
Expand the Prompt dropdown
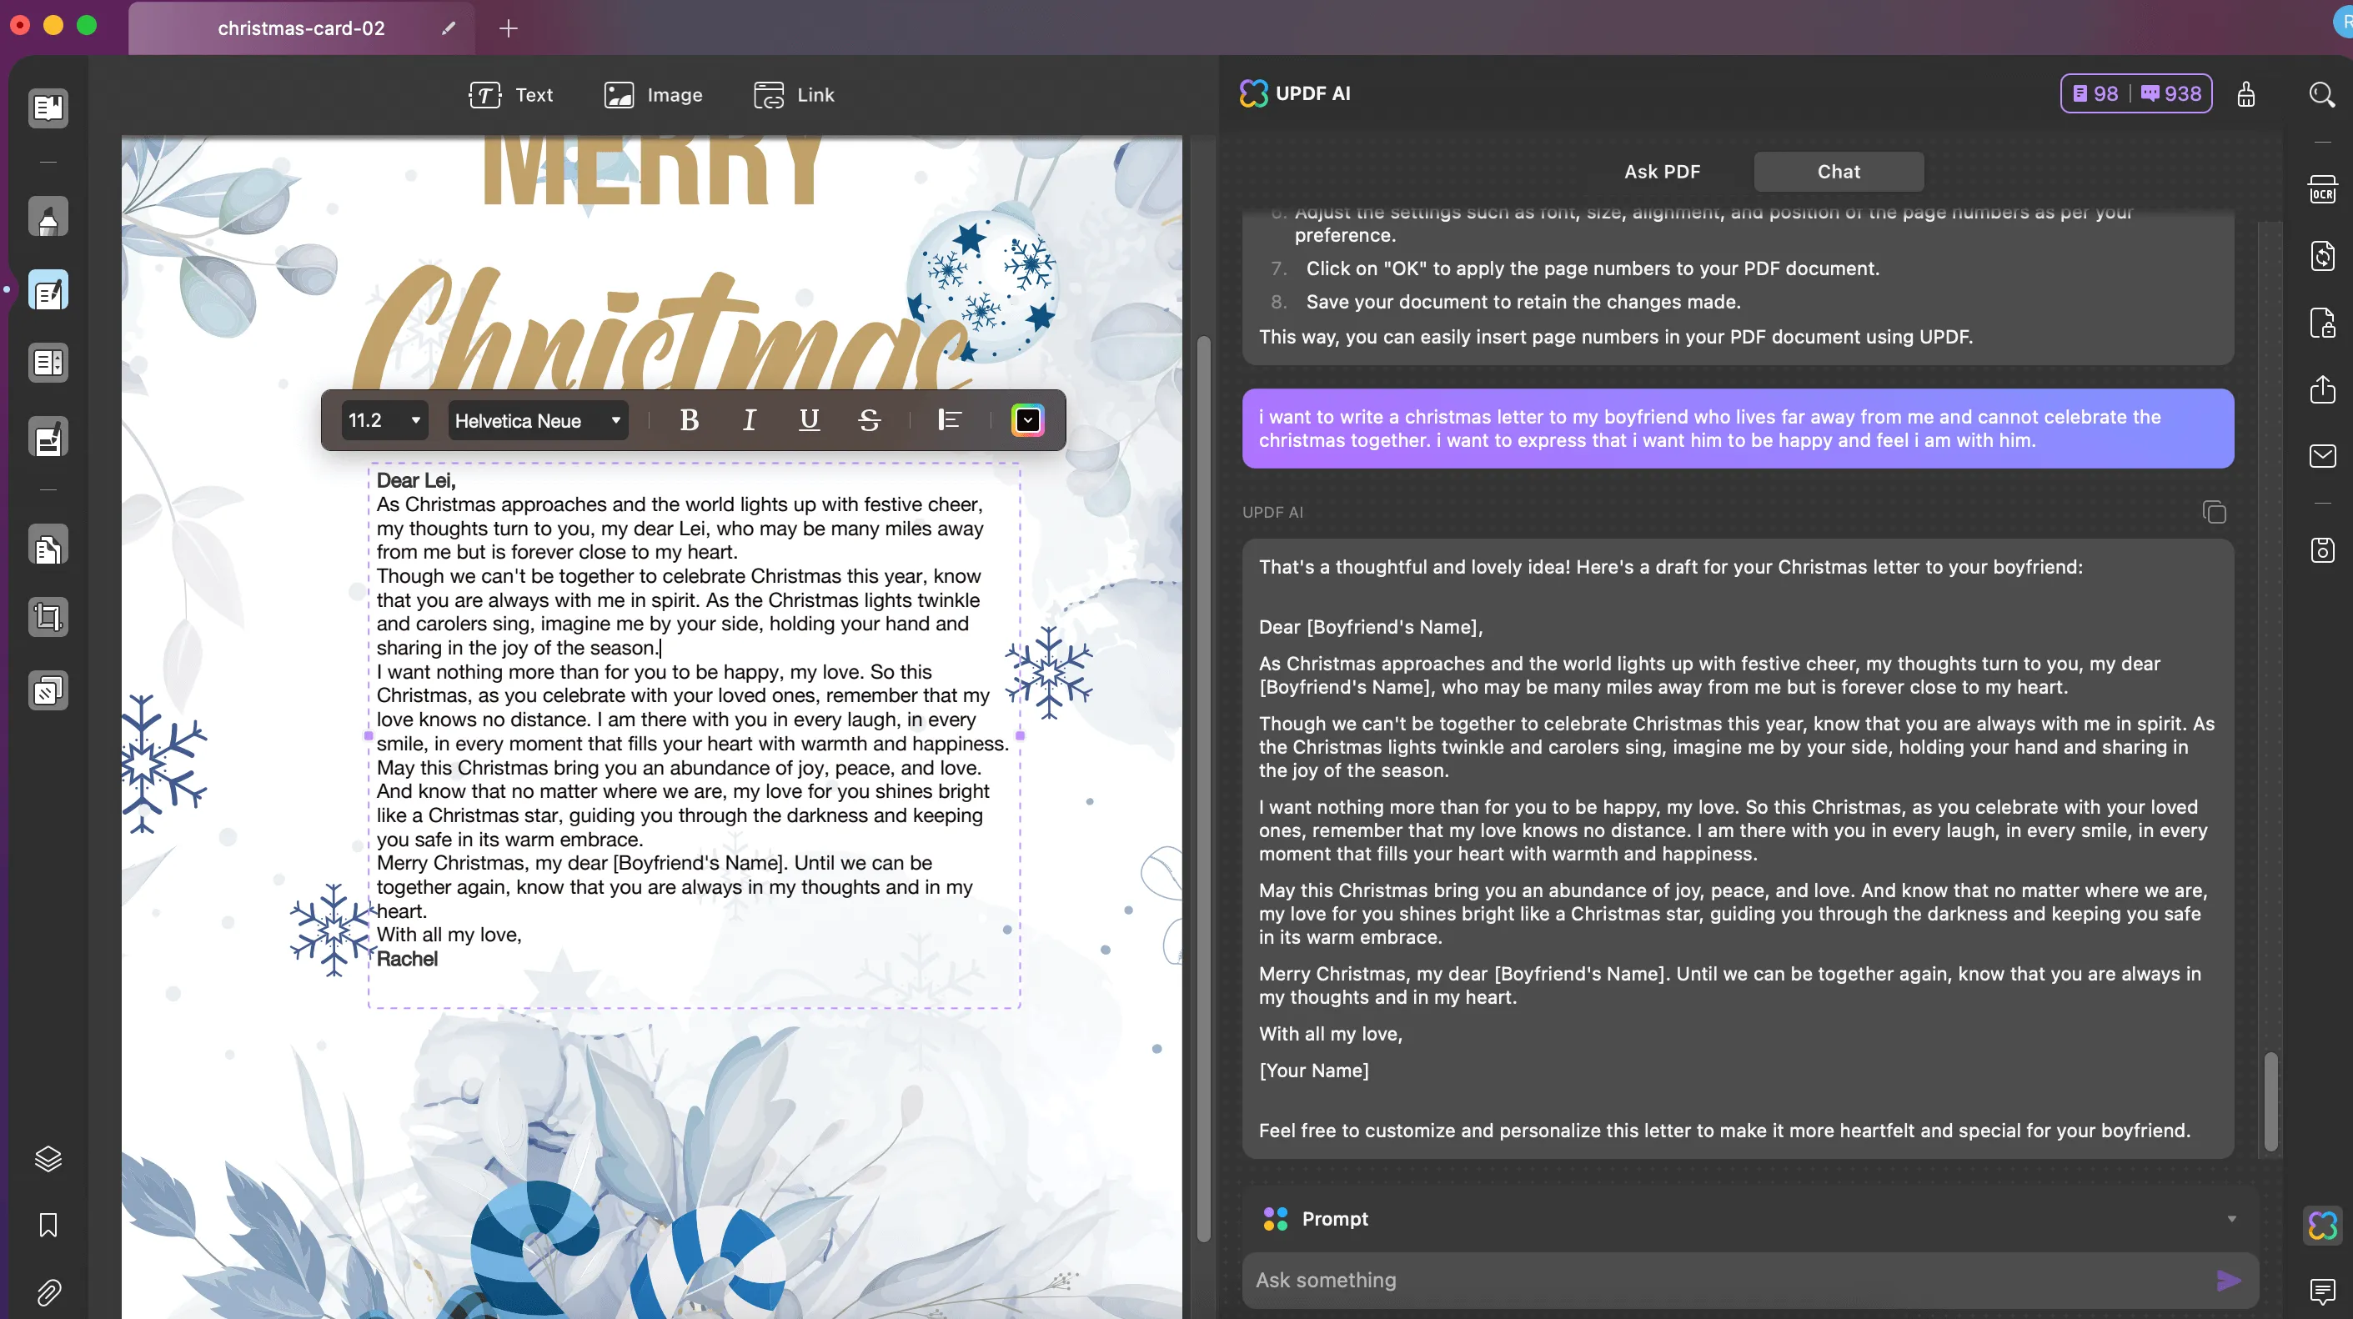coord(2231,1218)
